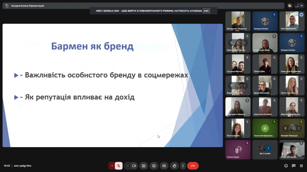
Task: Raise hand using the hand icon
Action: coord(174,166)
